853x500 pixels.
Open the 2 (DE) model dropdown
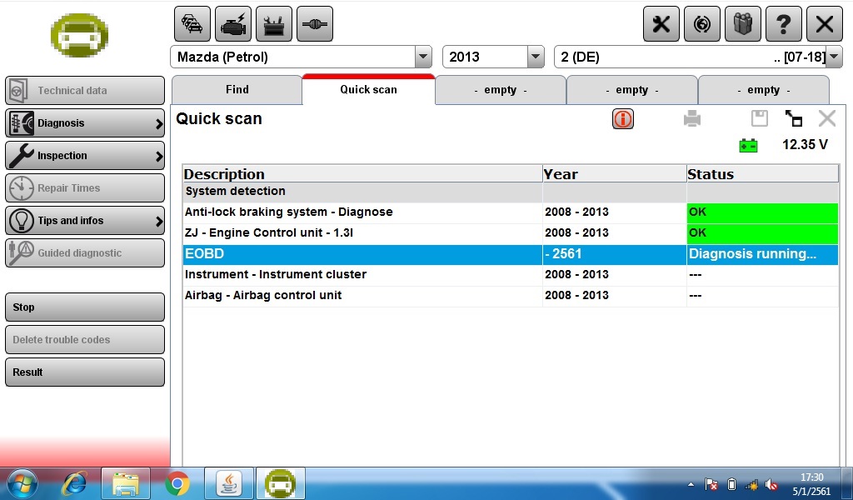[834, 57]
